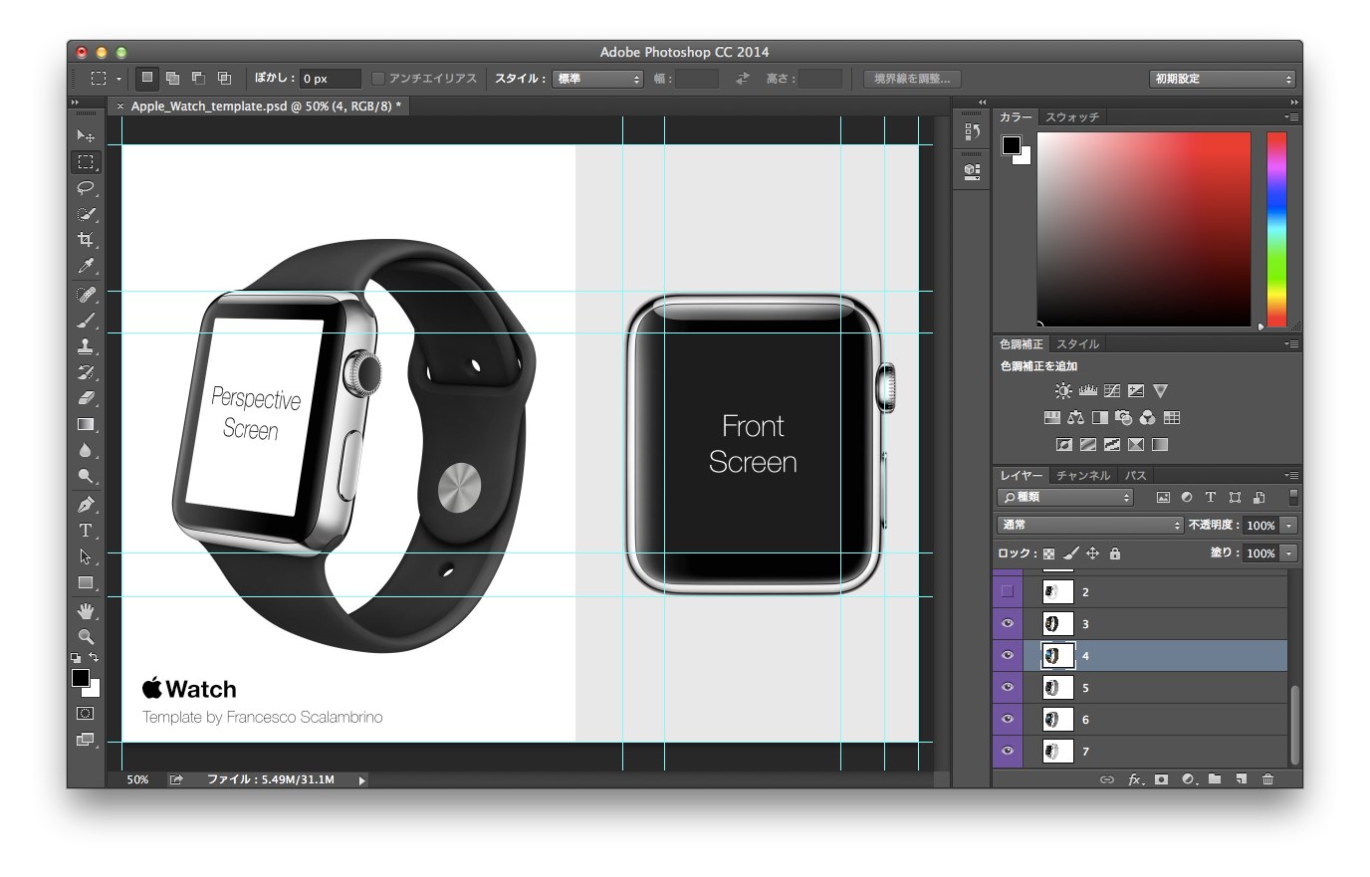This screenshot has width=1370, height=877.
Task: Select the Gradient tool
Action: [x=86, y=424]
